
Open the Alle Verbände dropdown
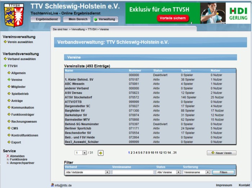[107, 172]
